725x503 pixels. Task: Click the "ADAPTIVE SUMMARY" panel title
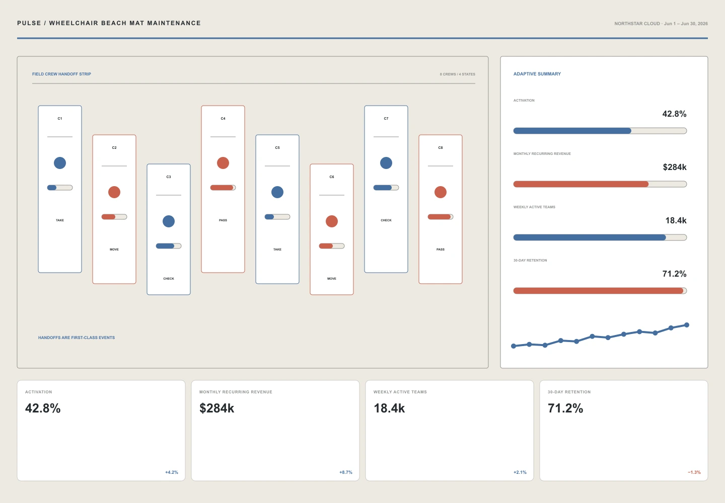point(537,74)
